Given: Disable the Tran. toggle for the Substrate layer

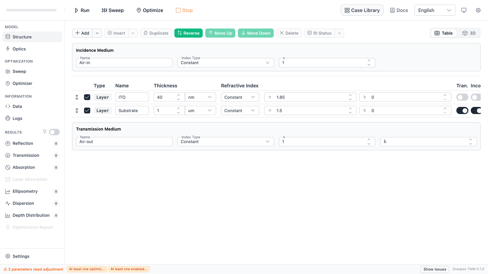Looking at the screenshot, I should tap(462, 110).
